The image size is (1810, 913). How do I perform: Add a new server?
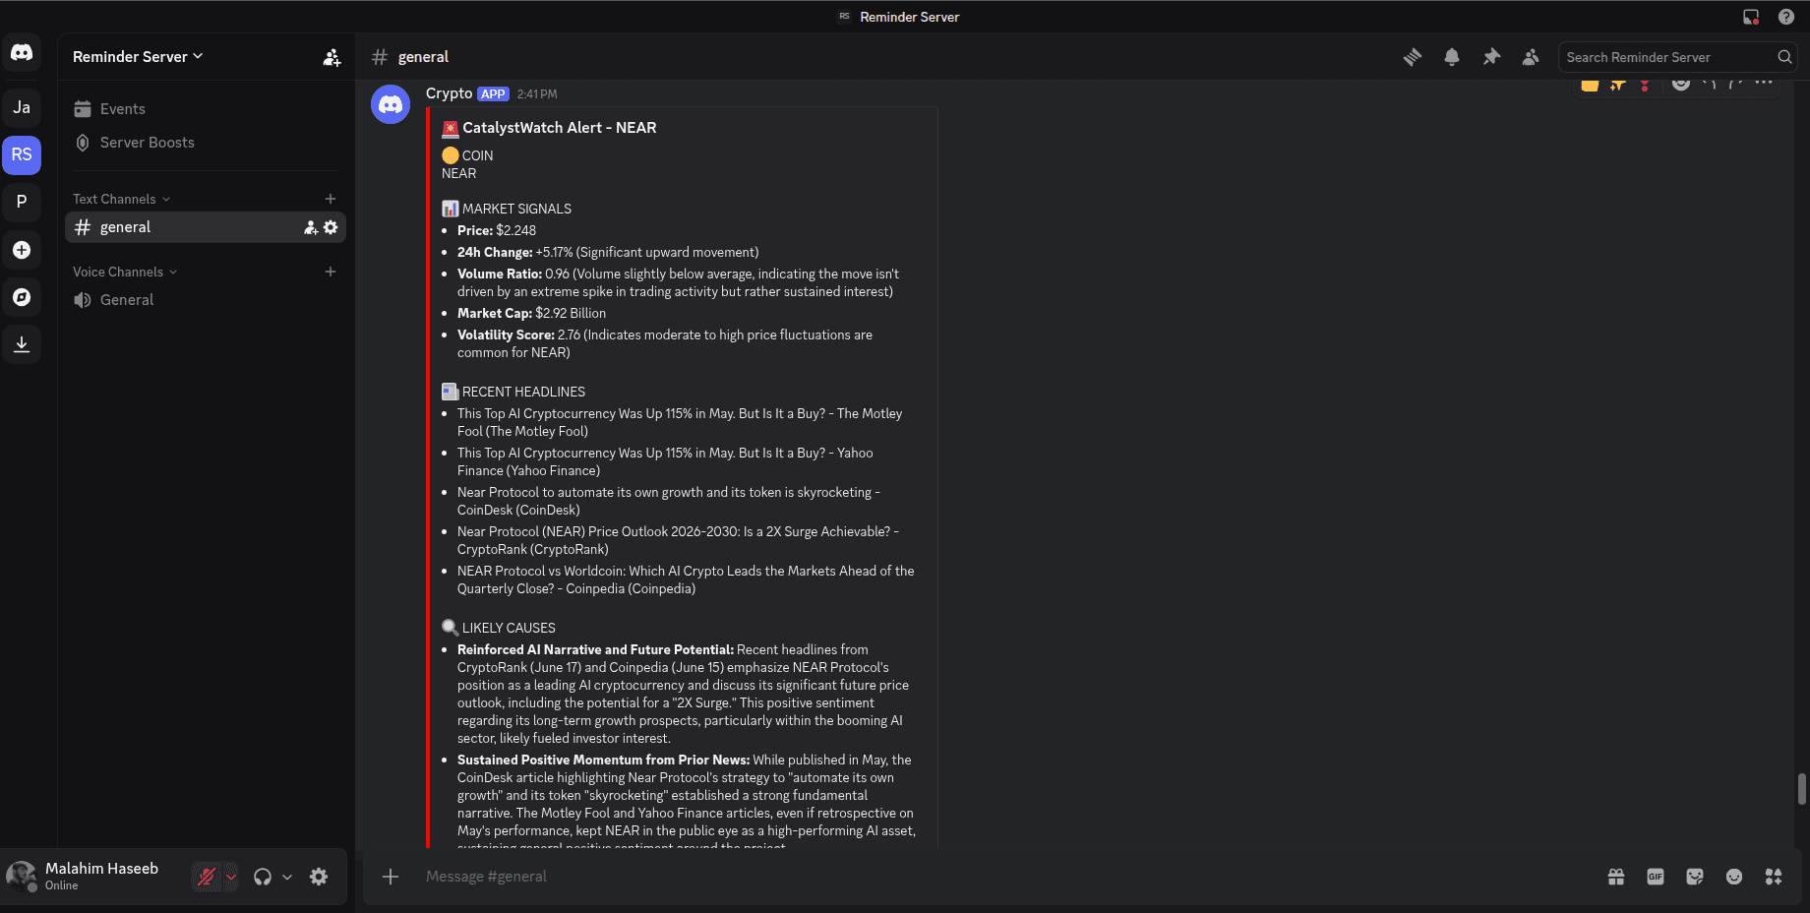(22, 250)
